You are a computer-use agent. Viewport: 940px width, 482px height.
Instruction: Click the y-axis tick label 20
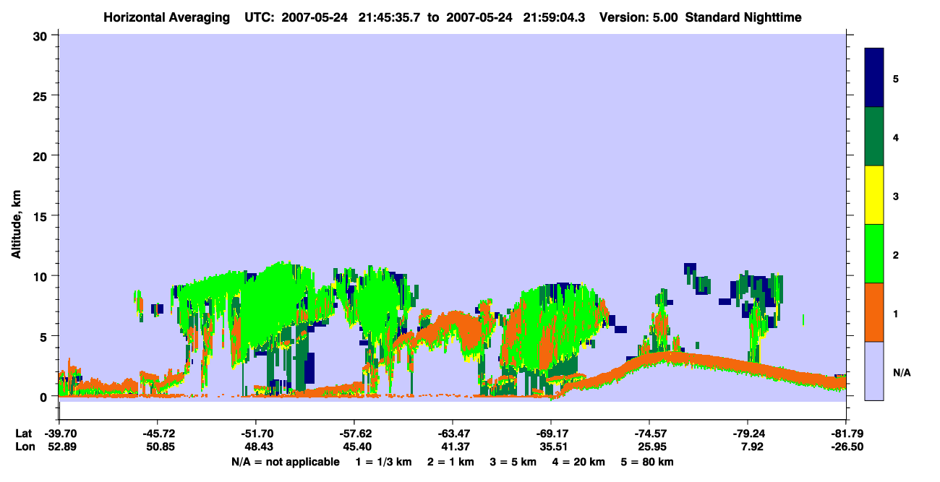click(42, 155)
